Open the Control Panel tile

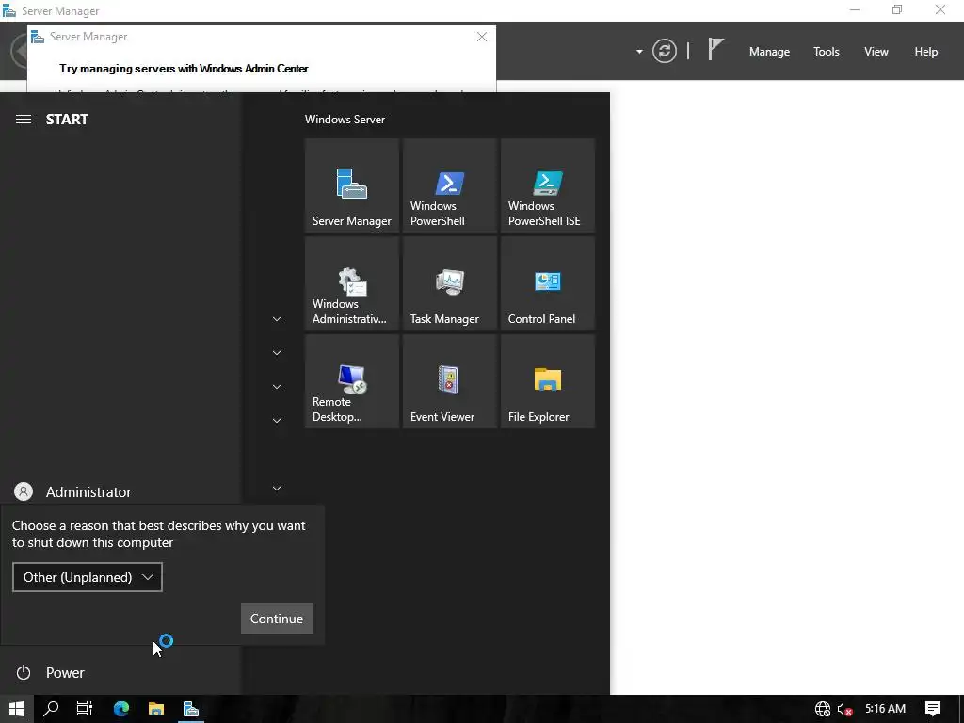pyautogui.click(x=548, y=283)
